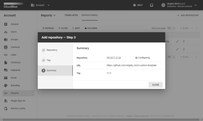203x121 pixels.
Task: Open the Sort option
Action: tap(76, 28)
